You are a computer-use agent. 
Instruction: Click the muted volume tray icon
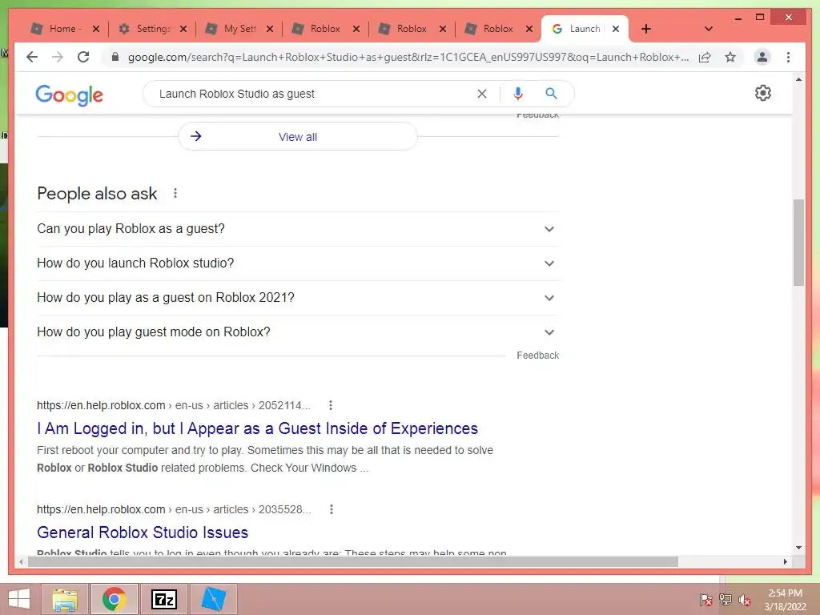point(744,600)
